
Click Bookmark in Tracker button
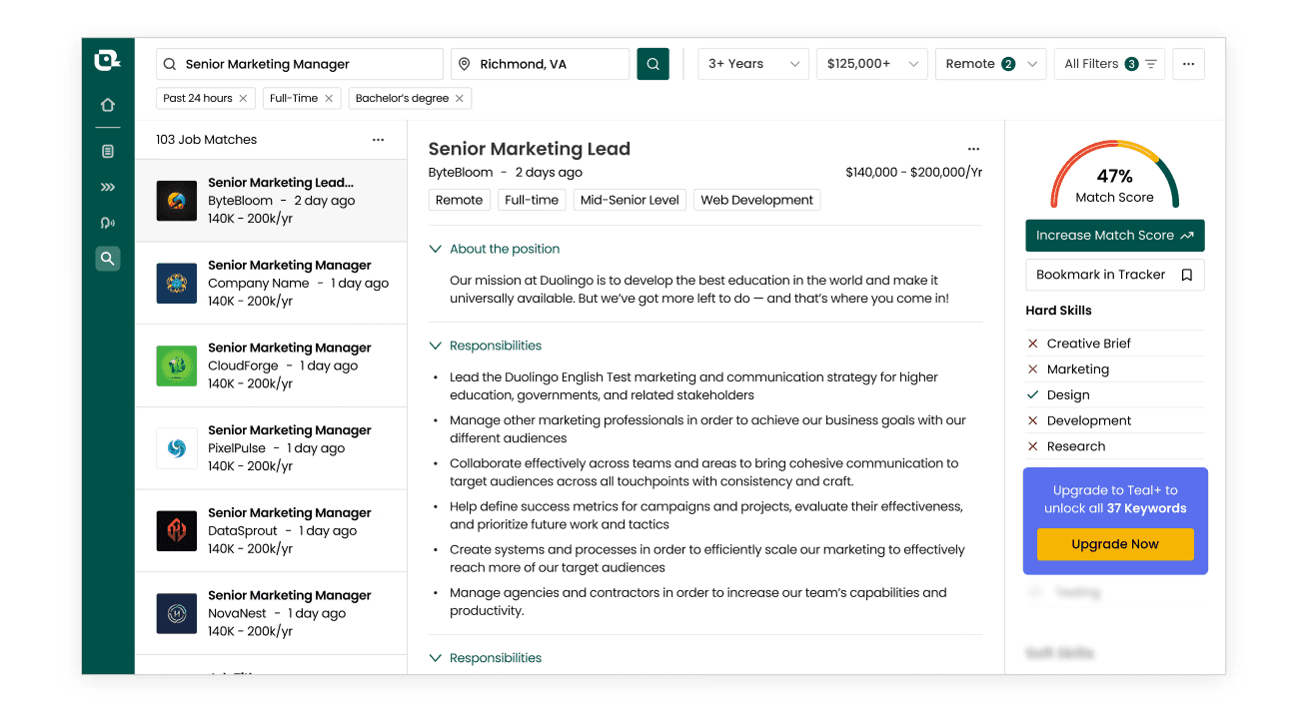point(1115,275)
